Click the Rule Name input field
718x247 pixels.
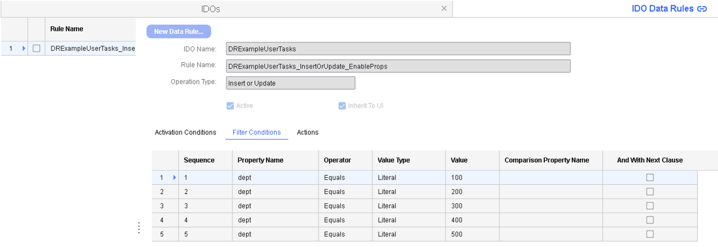pos(398,66)
